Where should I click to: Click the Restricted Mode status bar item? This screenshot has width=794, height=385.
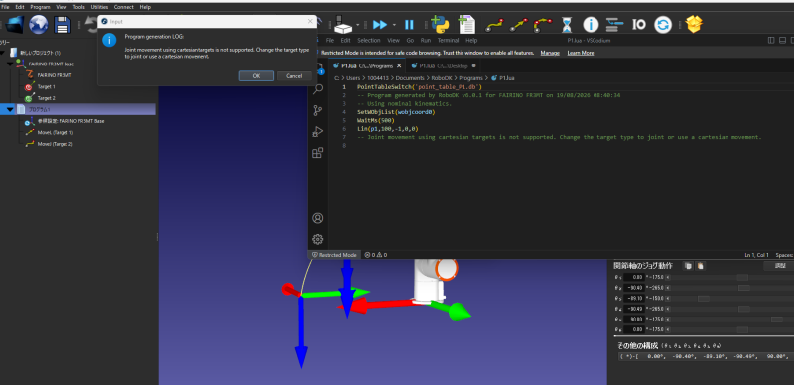coord(334,255)
